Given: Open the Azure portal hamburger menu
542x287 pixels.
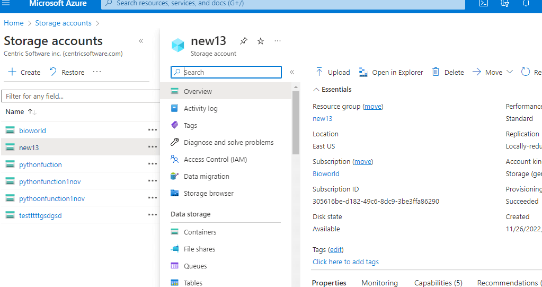Looking at the screenshot, I should tap(6, 3).
